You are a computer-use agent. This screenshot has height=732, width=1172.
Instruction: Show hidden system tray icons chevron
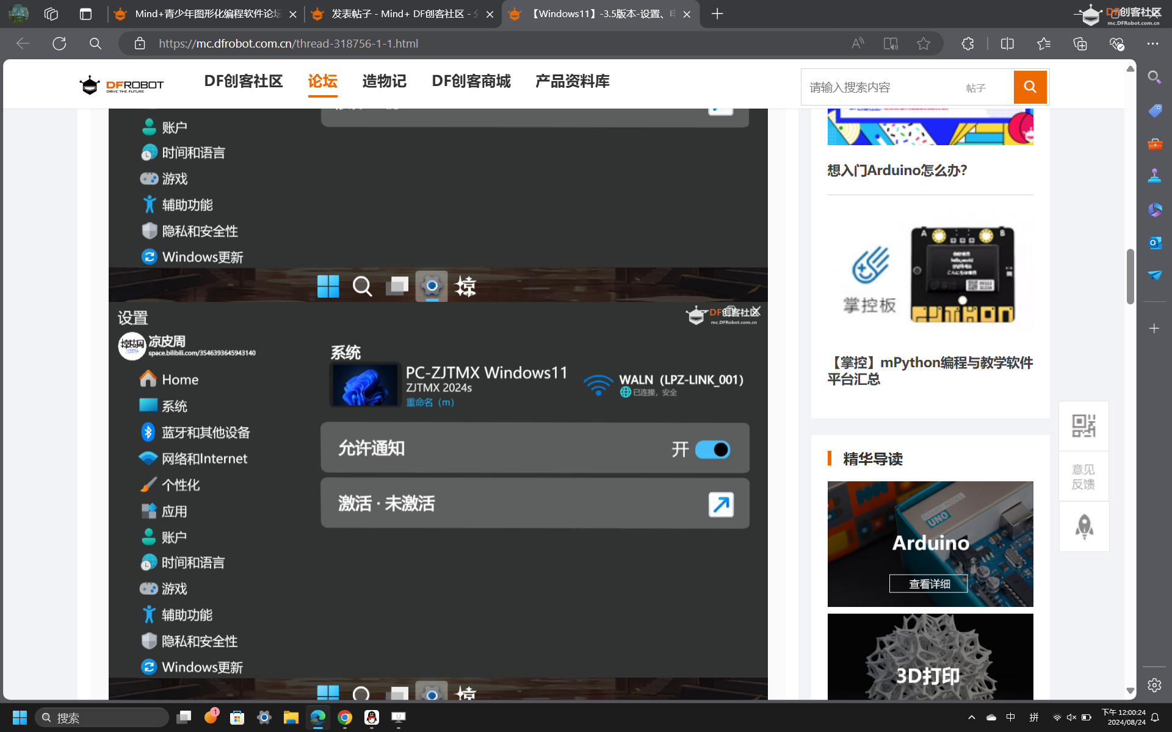tap(971, 717)
